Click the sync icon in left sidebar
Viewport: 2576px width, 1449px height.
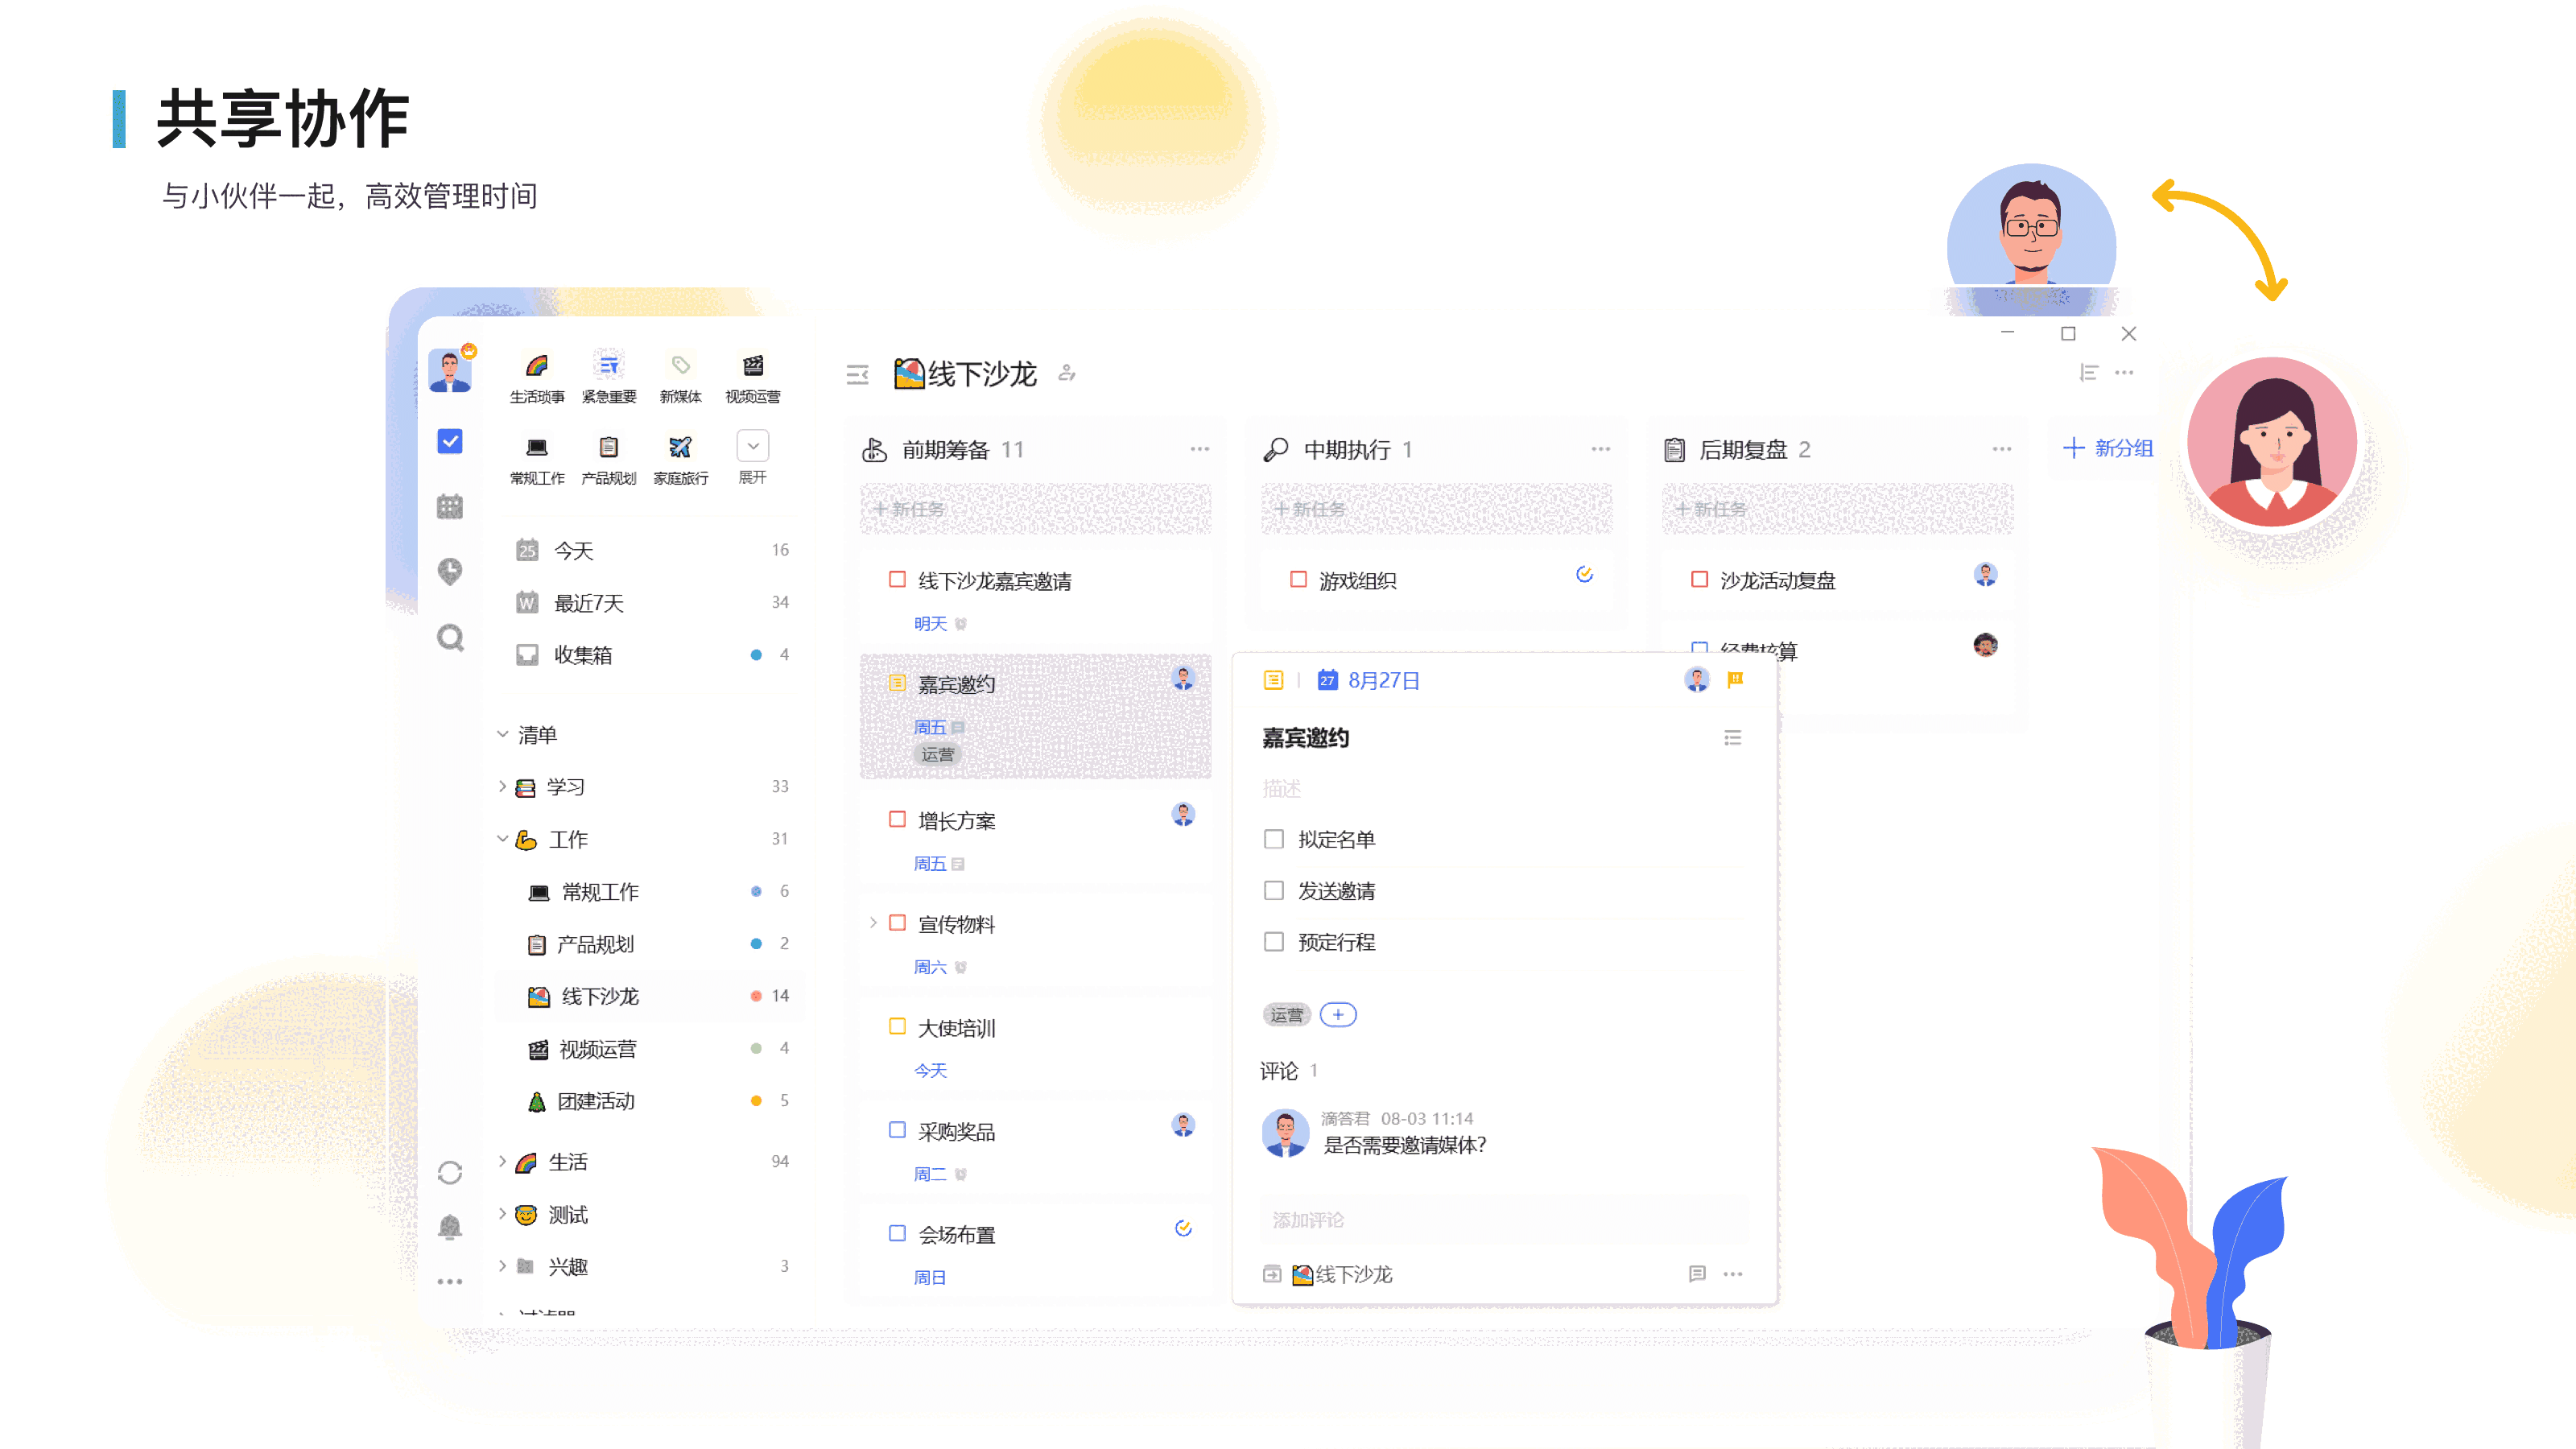450,1172
